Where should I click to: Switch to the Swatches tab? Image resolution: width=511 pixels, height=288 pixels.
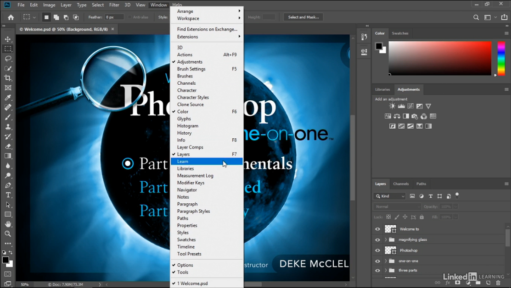coord(400,33)
